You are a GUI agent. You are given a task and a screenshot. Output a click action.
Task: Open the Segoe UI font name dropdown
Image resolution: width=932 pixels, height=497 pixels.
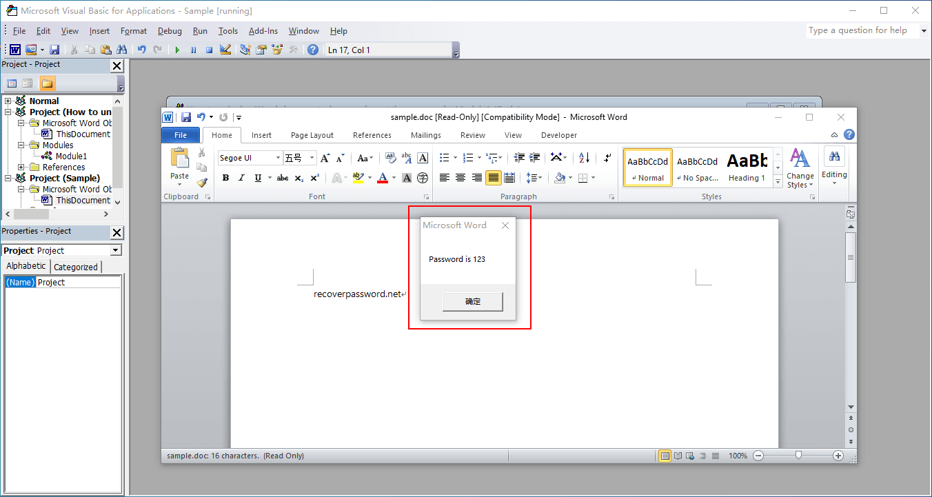pyautogui.click(x=278, y=158)
